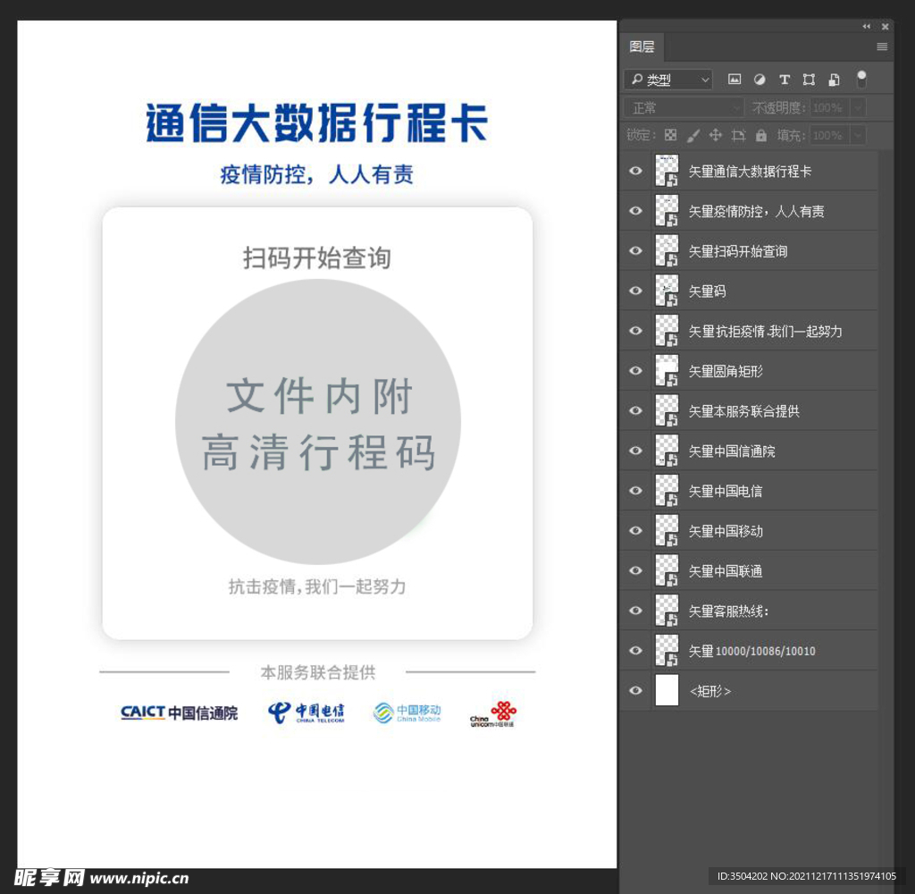
Task: Click the filter shape layers icon
Action: (809, 79)
